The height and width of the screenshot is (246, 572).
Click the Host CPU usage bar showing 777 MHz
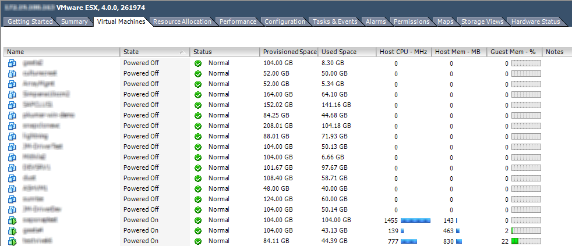[408, 241]
